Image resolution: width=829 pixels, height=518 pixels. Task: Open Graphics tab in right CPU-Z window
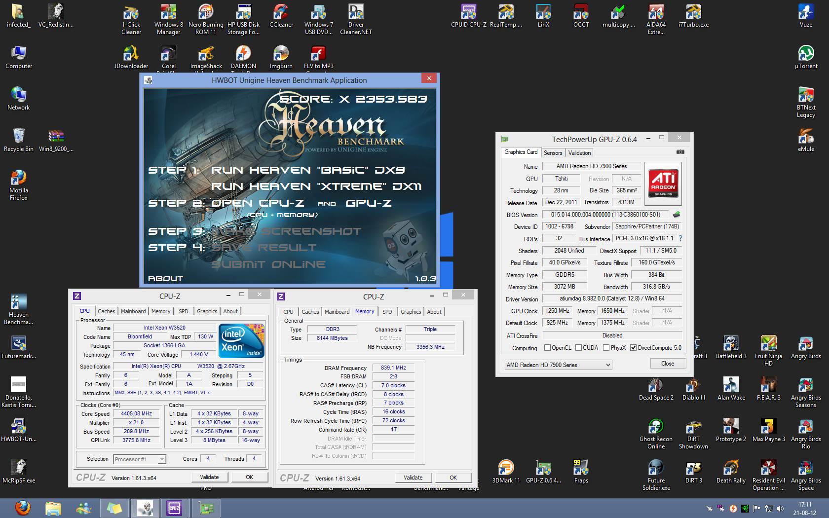tap(411, 312)
